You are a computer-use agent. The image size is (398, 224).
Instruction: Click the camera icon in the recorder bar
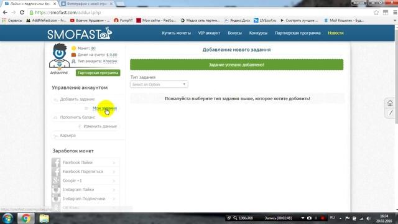(309, 218)
